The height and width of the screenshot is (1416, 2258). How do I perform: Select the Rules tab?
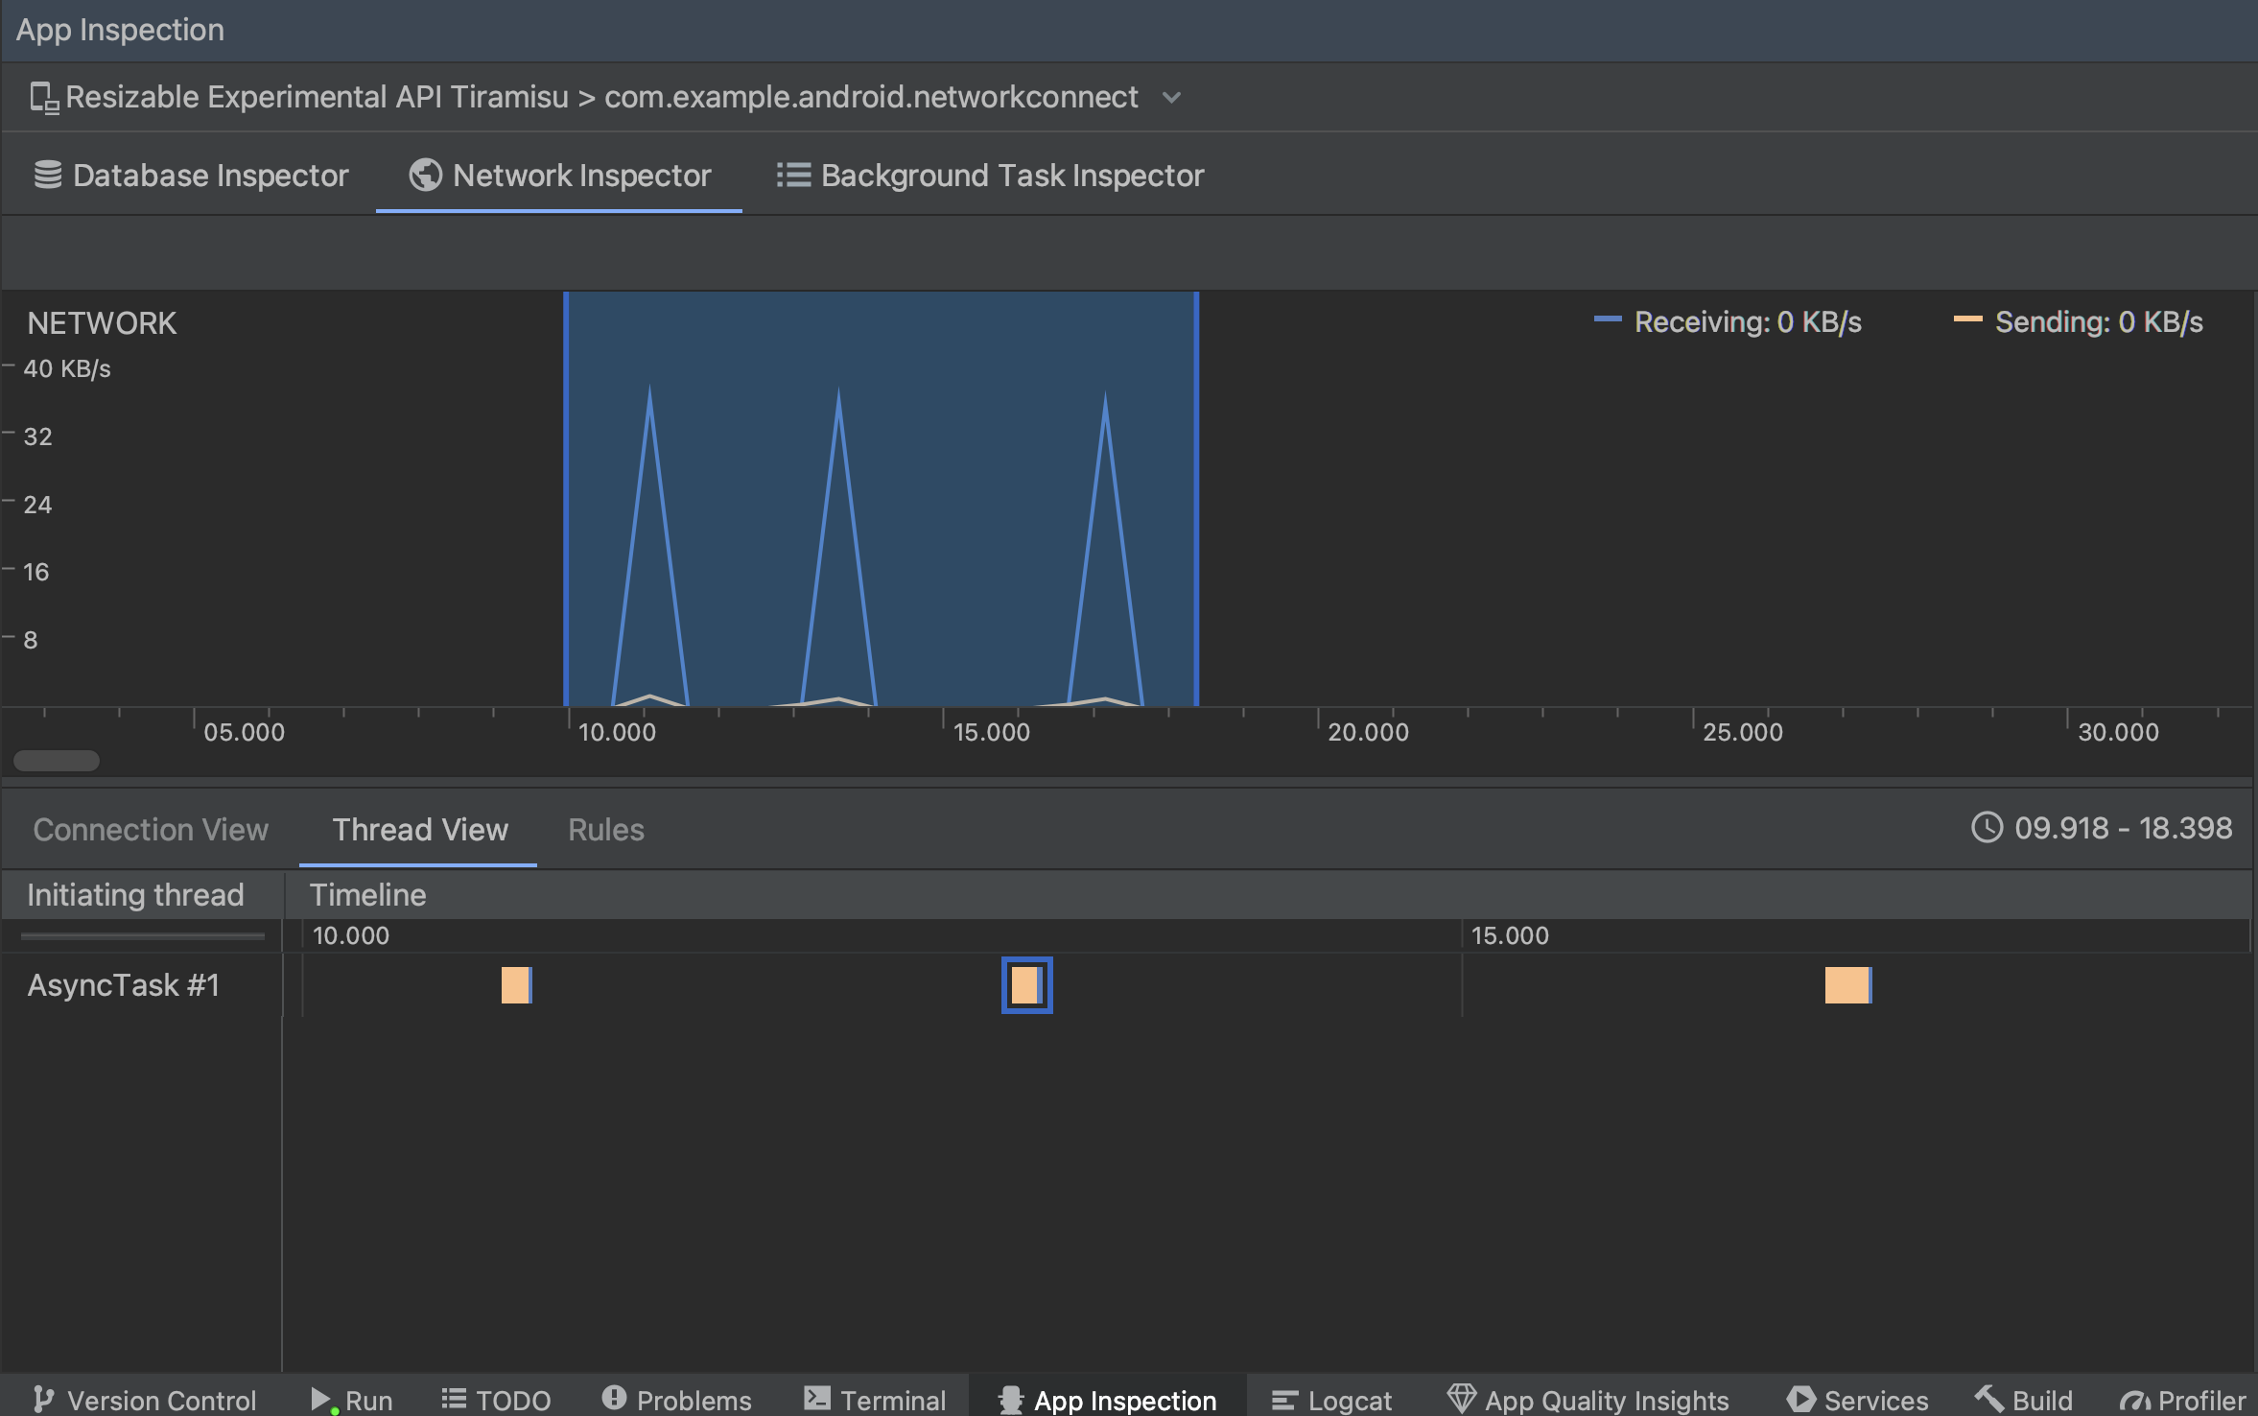coord(606,829)
